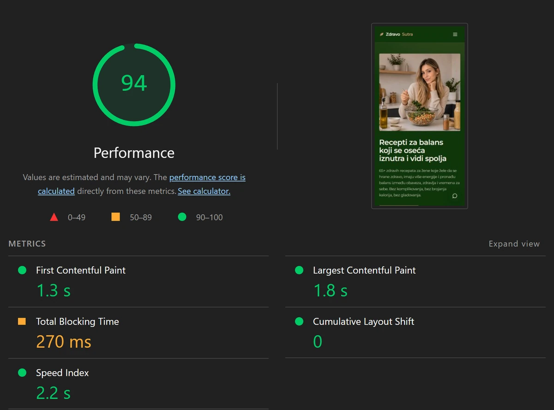The width and height of the screenshot is (554, 410).
Task: Click the leaf logo icon beside Zdravo Sutra
Action: pos(381,34)
